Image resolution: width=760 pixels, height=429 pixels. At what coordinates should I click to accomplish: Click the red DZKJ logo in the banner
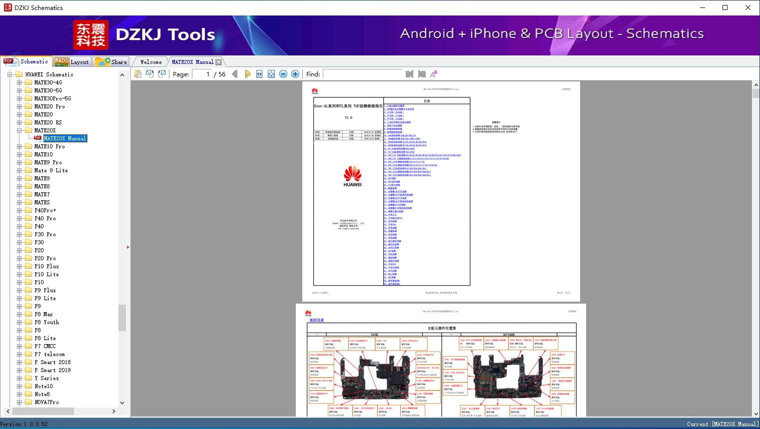pyautogui.click(x=91, y=35)
